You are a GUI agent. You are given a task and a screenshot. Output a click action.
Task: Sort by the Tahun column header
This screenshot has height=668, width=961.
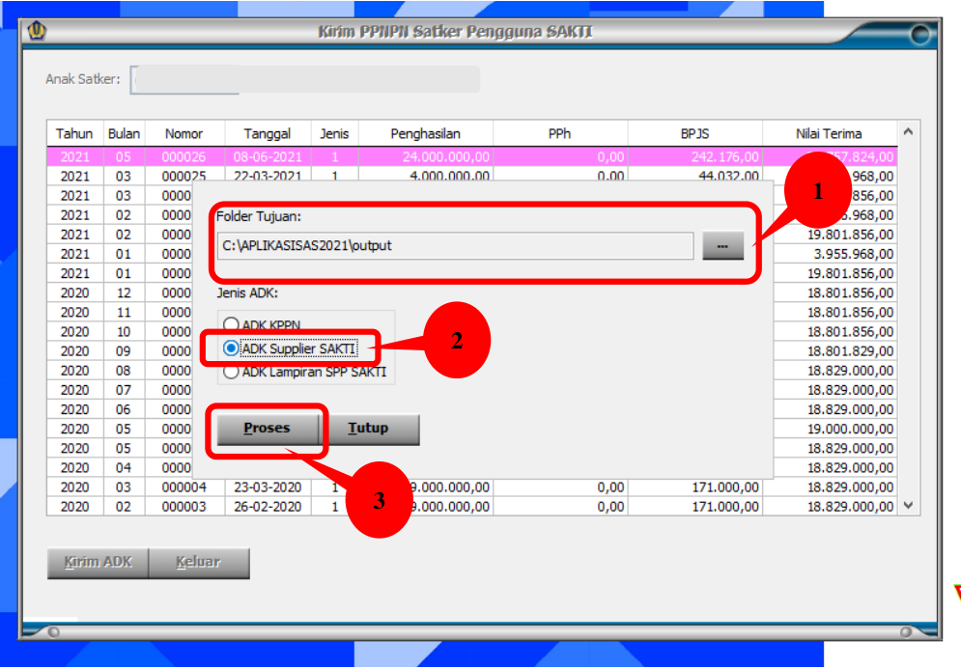pyautogui.click(x=74, y=134)
